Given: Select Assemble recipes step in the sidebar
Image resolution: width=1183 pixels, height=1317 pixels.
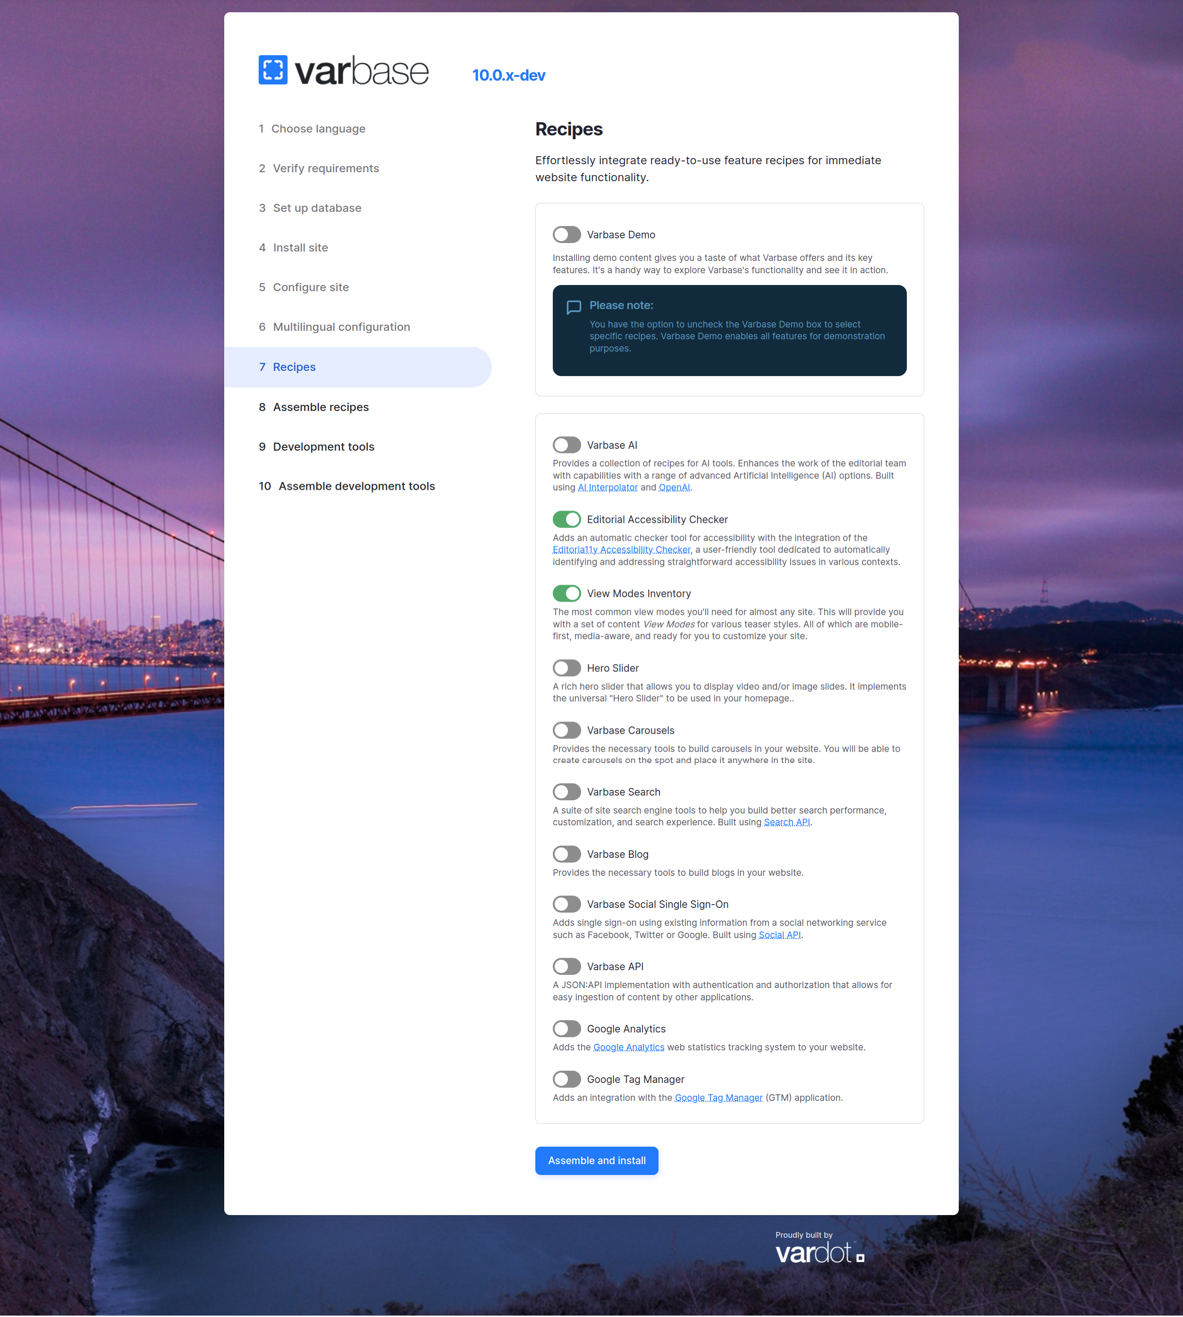Looking at the screenshot, I should click(321, 407).
